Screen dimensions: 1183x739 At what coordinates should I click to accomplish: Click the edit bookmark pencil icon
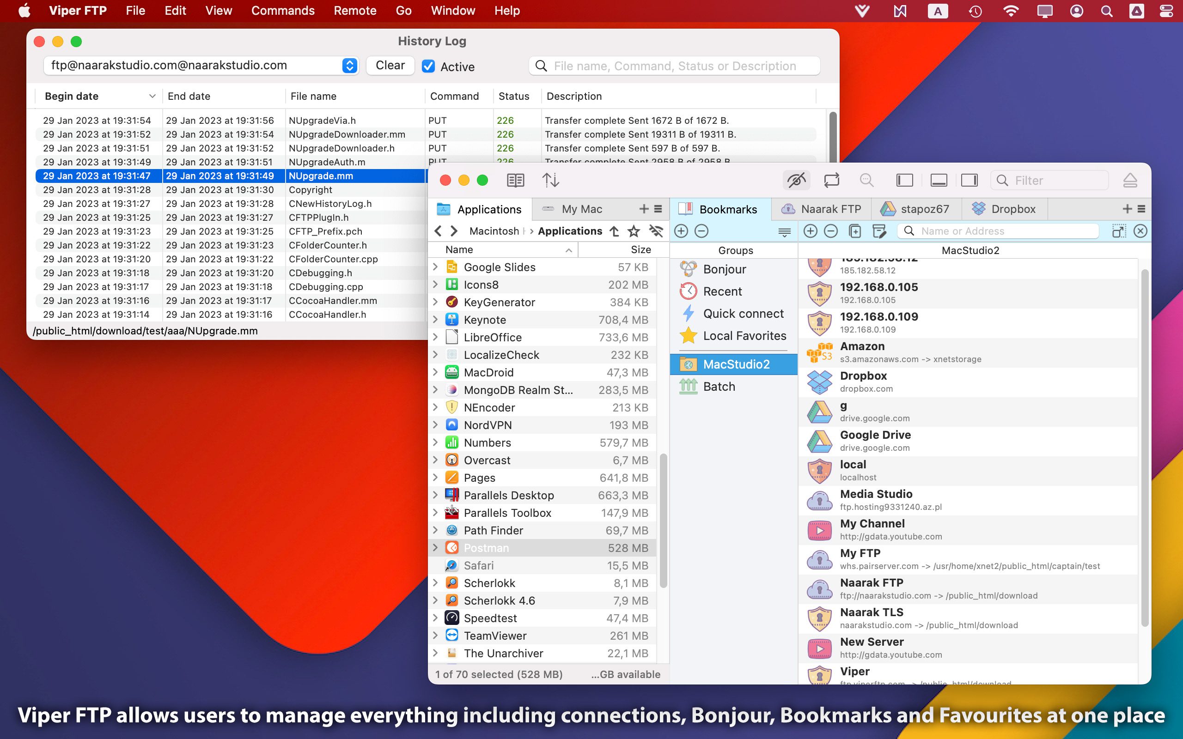point(879,231)
